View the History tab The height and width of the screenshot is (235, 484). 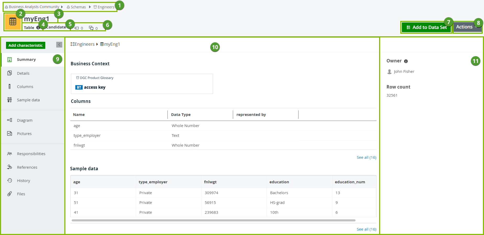23,181
